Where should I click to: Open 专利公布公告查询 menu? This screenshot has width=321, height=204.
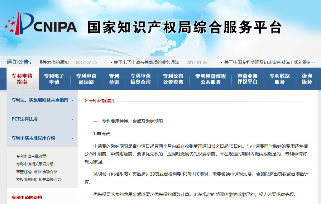coord(173,79)
